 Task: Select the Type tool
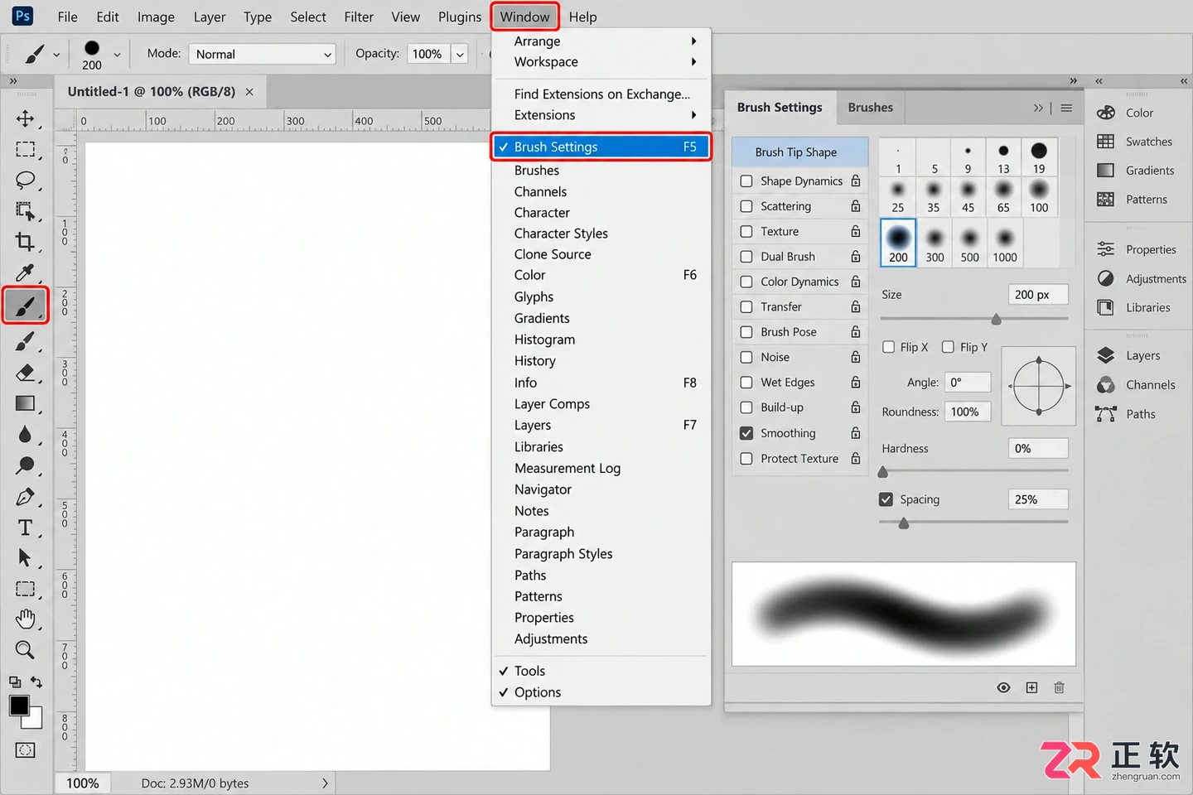[x=25, y=528]
